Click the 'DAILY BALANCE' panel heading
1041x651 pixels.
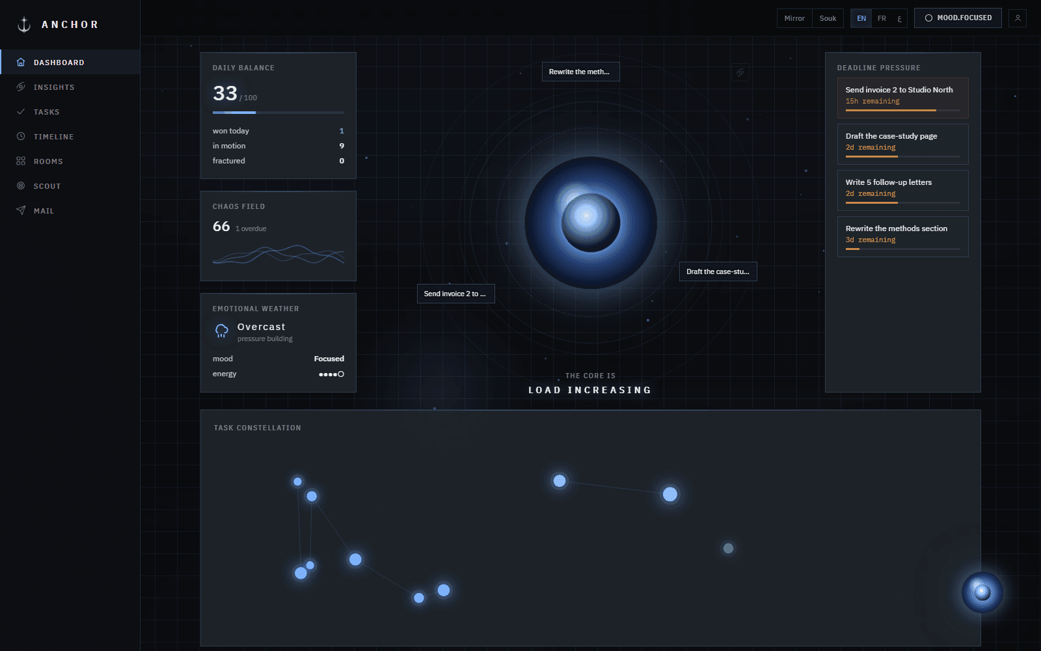[243, 68]
